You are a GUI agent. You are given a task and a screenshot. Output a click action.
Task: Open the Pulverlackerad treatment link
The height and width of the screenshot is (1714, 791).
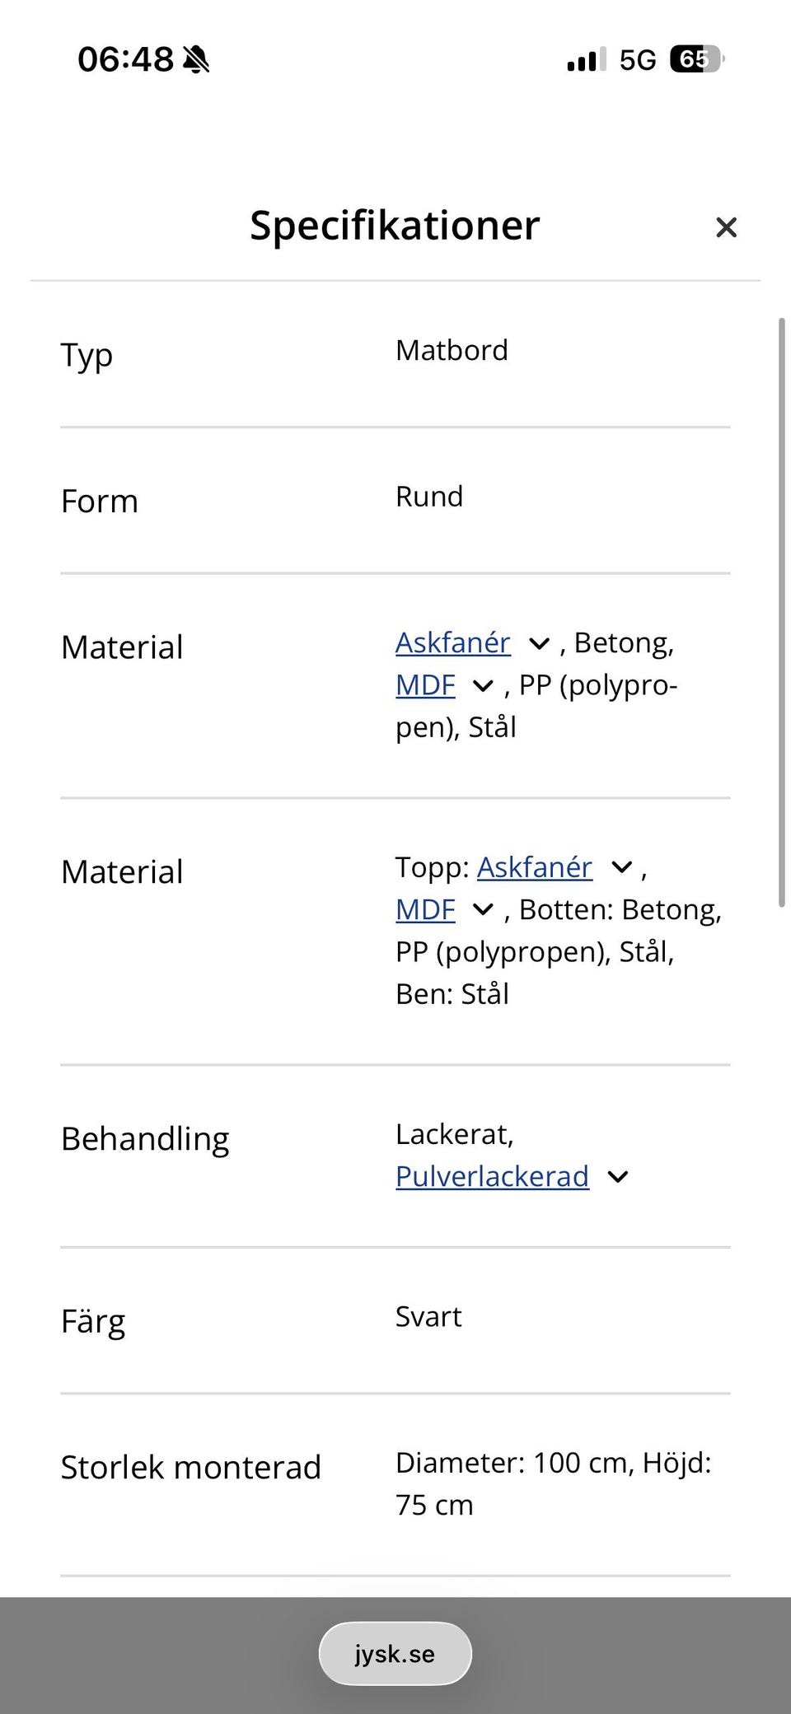click(x=492, y=1176)
